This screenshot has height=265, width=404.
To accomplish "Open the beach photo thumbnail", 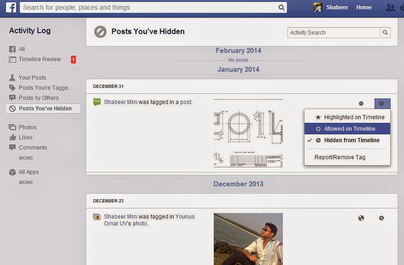I will (x=248, y=239).
